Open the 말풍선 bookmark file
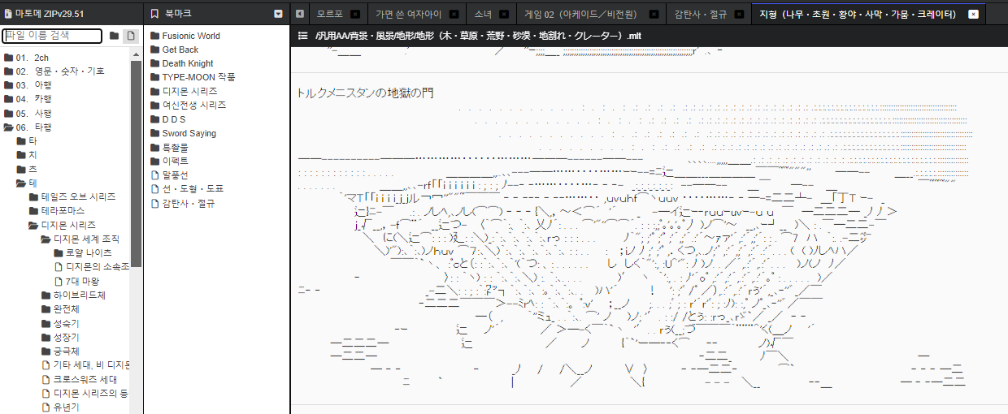This screenshot has height=414, width=1008. pos(175,175)
